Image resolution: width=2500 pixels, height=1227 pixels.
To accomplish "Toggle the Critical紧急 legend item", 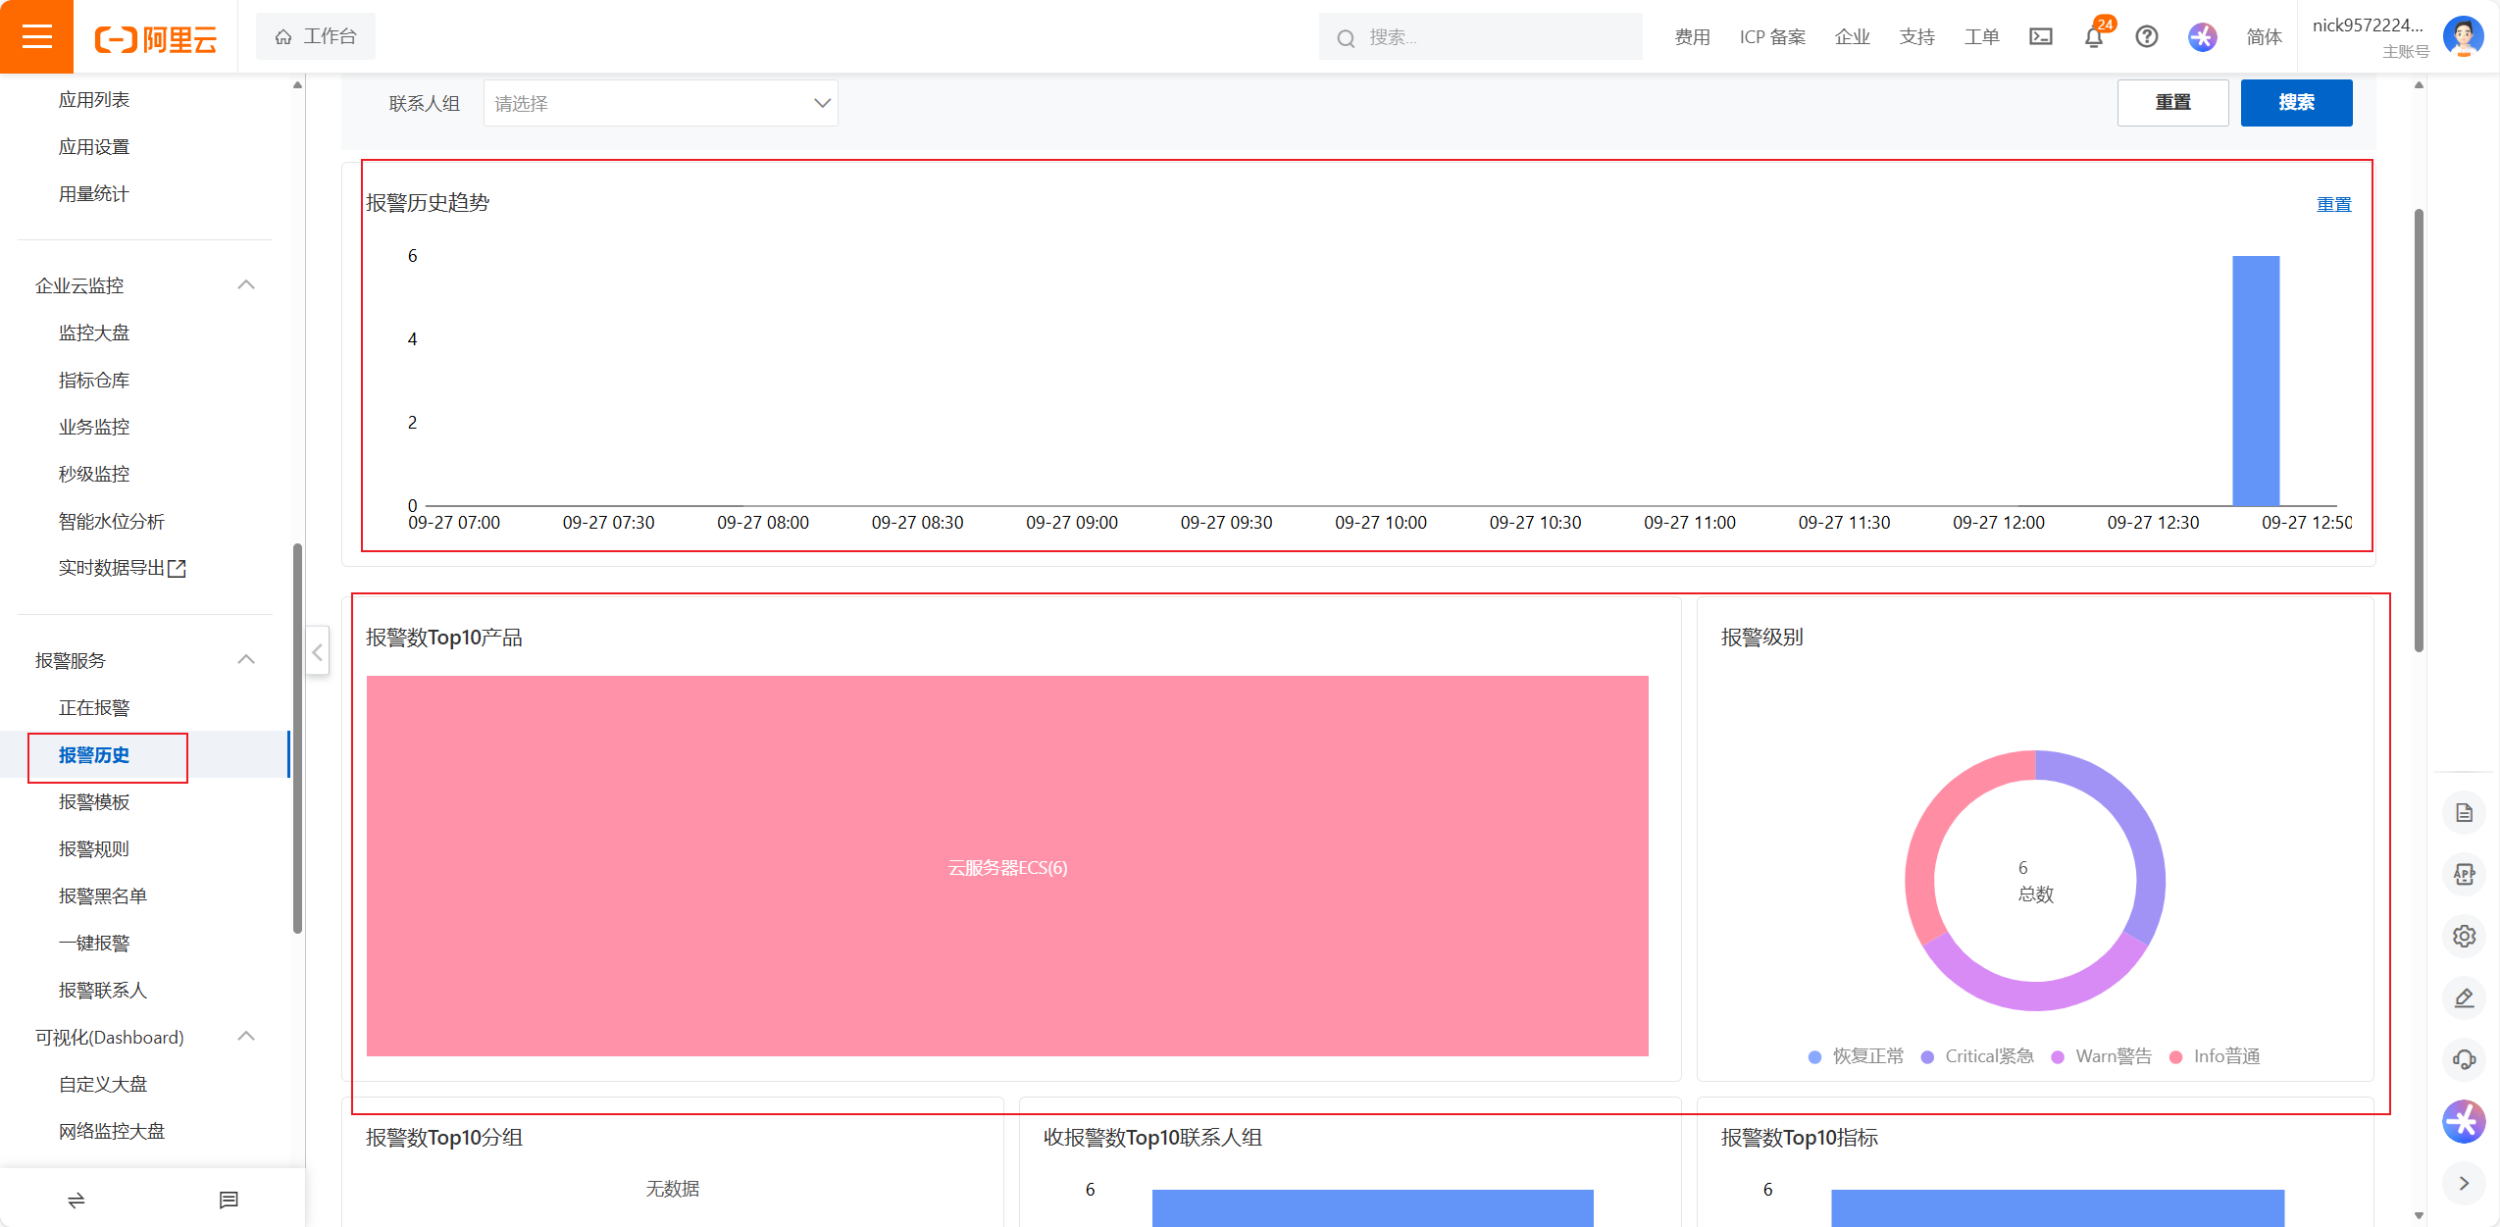I will [1977, 1056].
